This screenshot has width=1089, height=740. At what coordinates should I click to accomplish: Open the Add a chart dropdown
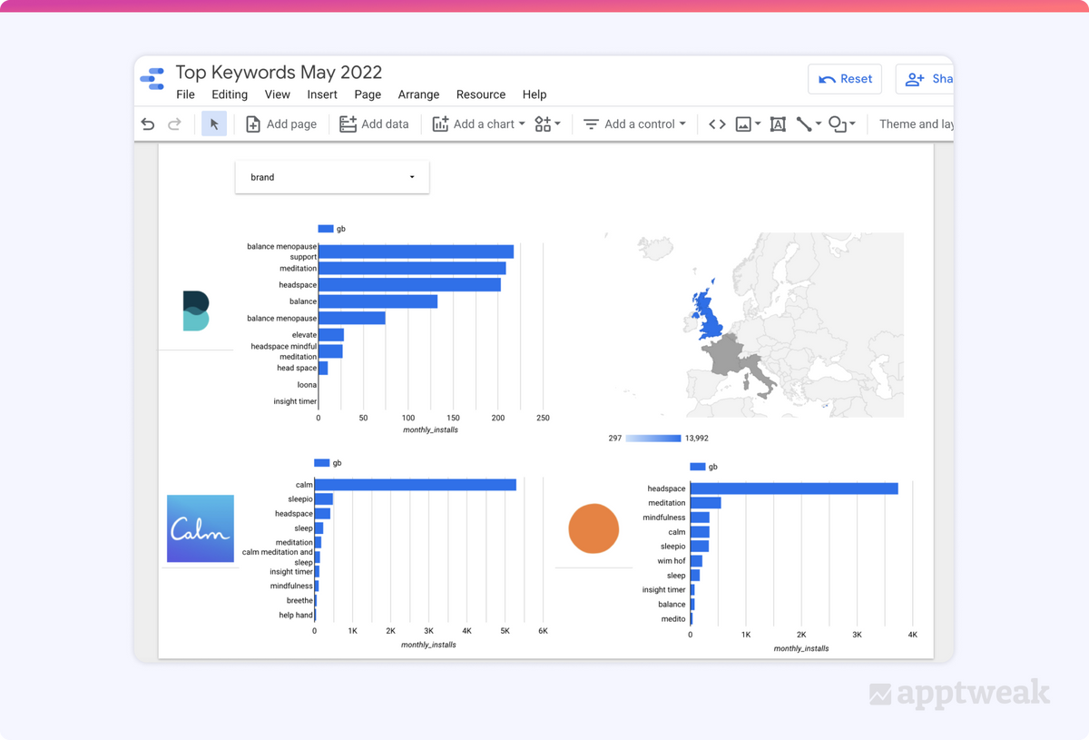(479, 124)
